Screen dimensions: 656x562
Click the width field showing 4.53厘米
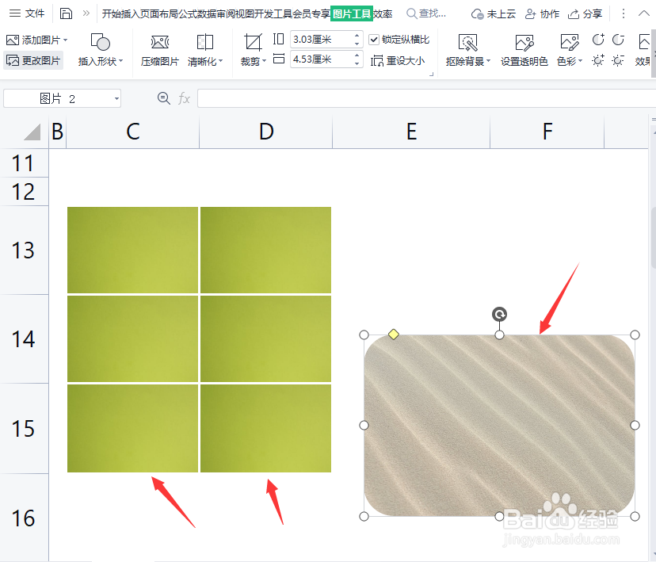[x=322, y=59]
